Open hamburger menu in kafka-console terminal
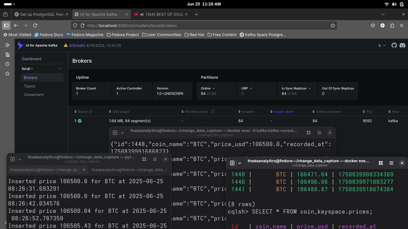The image size is (408, 229). tap(319, 133)
